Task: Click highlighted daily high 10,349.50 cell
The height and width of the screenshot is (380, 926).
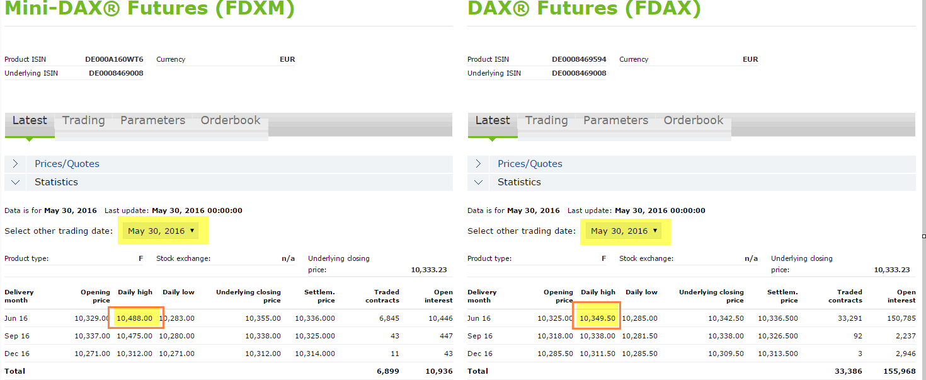Action: (597, 318)
